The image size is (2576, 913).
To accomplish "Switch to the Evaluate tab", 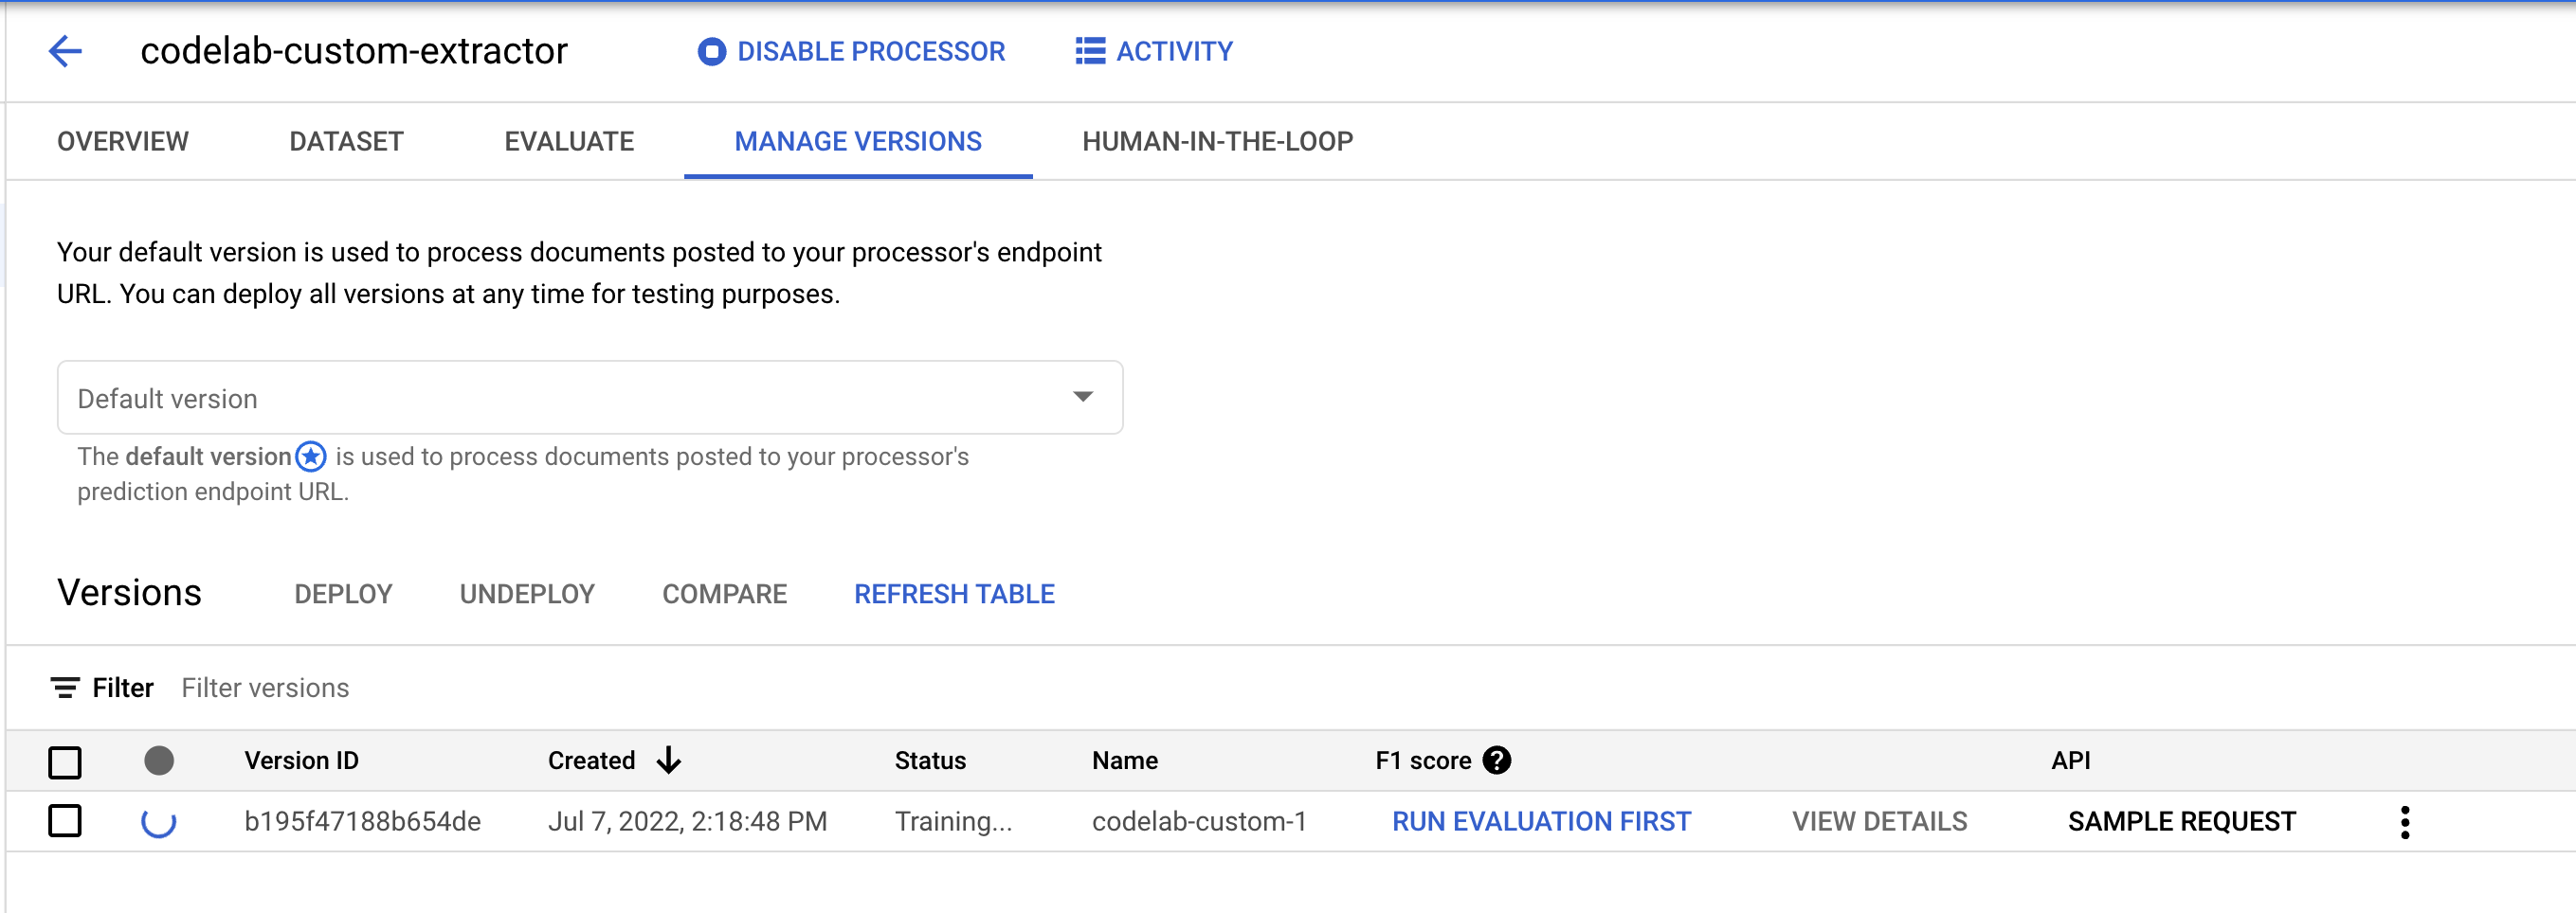I will [x=569, y=141].
